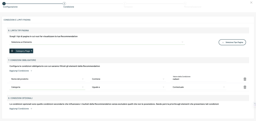
Task: Remove the Category Page tag
Action: (31, 51)
